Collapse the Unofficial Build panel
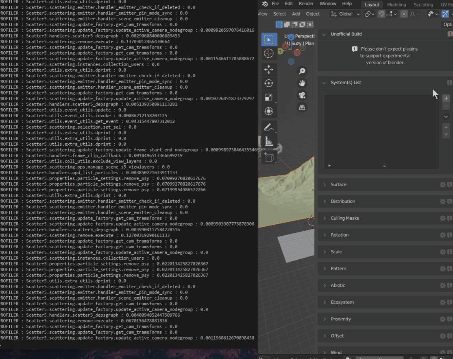The height and width of the screenshot is (359, 453). point(324,34)
